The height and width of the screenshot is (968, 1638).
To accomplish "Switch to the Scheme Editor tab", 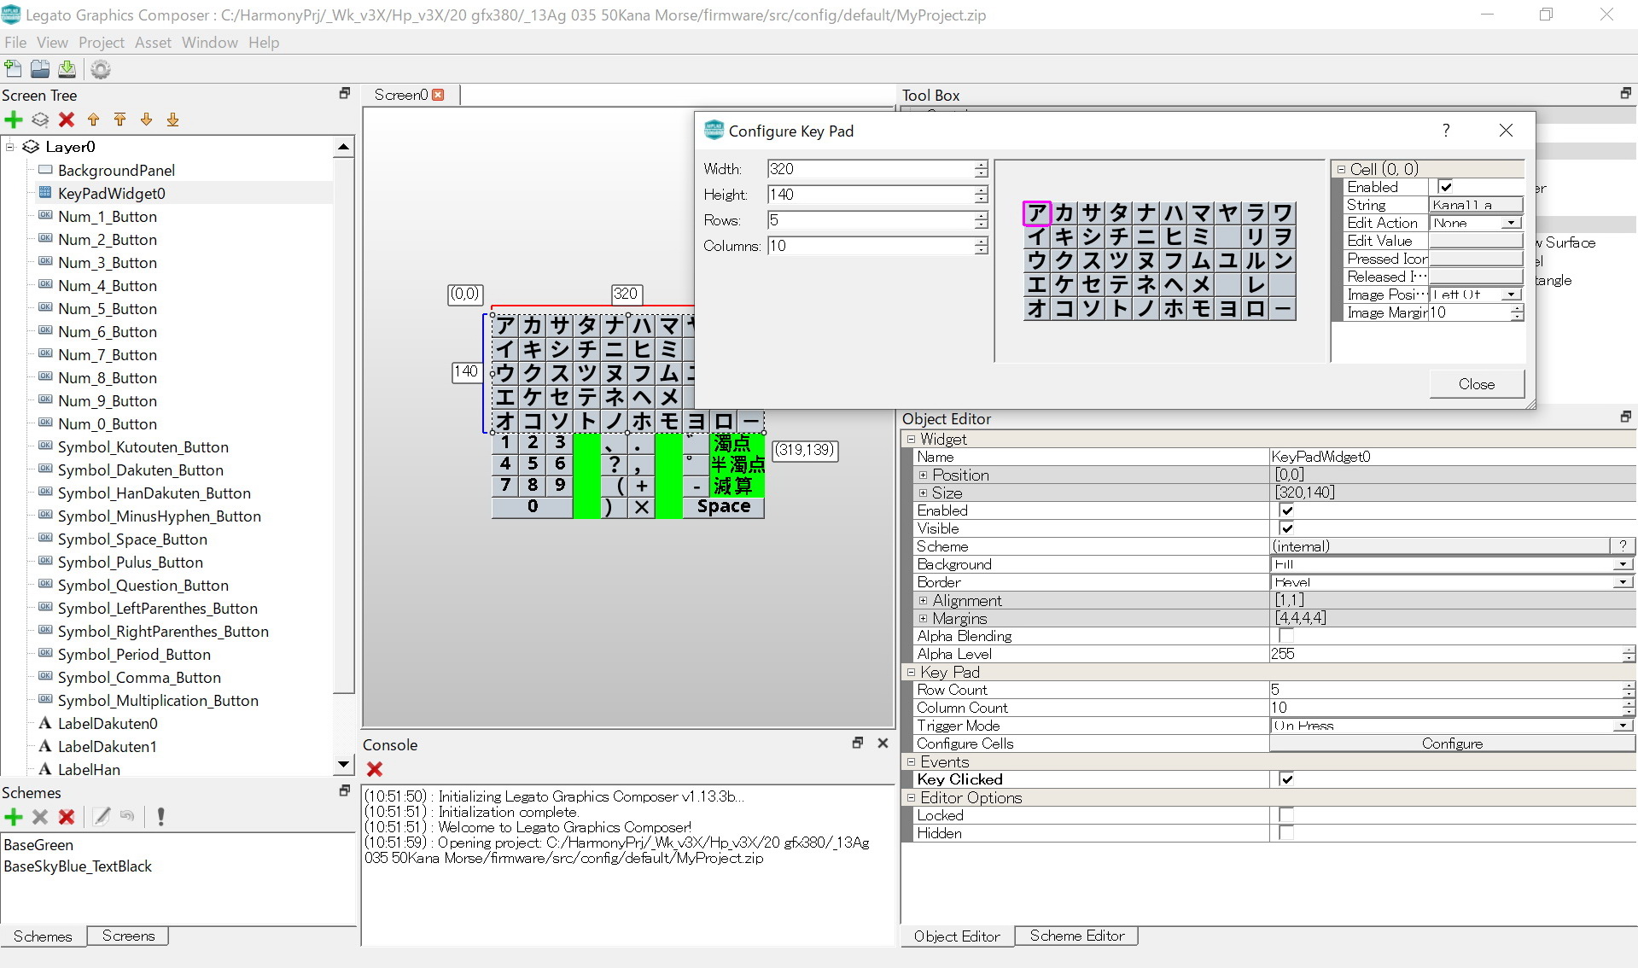I will 1077,936.
